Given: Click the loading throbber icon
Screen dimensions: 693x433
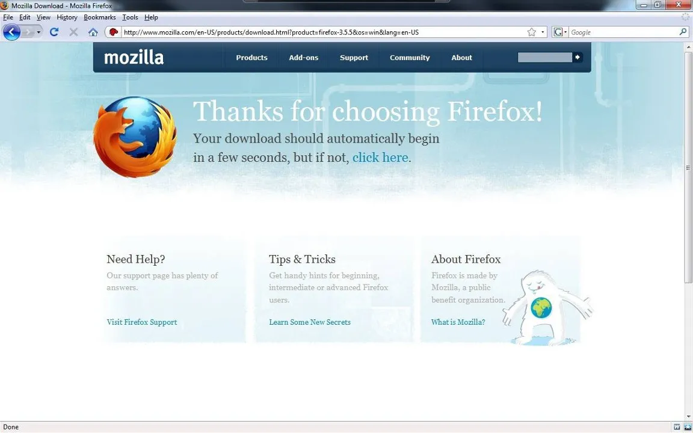Looking at the screenshot, I should pyautogui.click(x=686, y=17).
